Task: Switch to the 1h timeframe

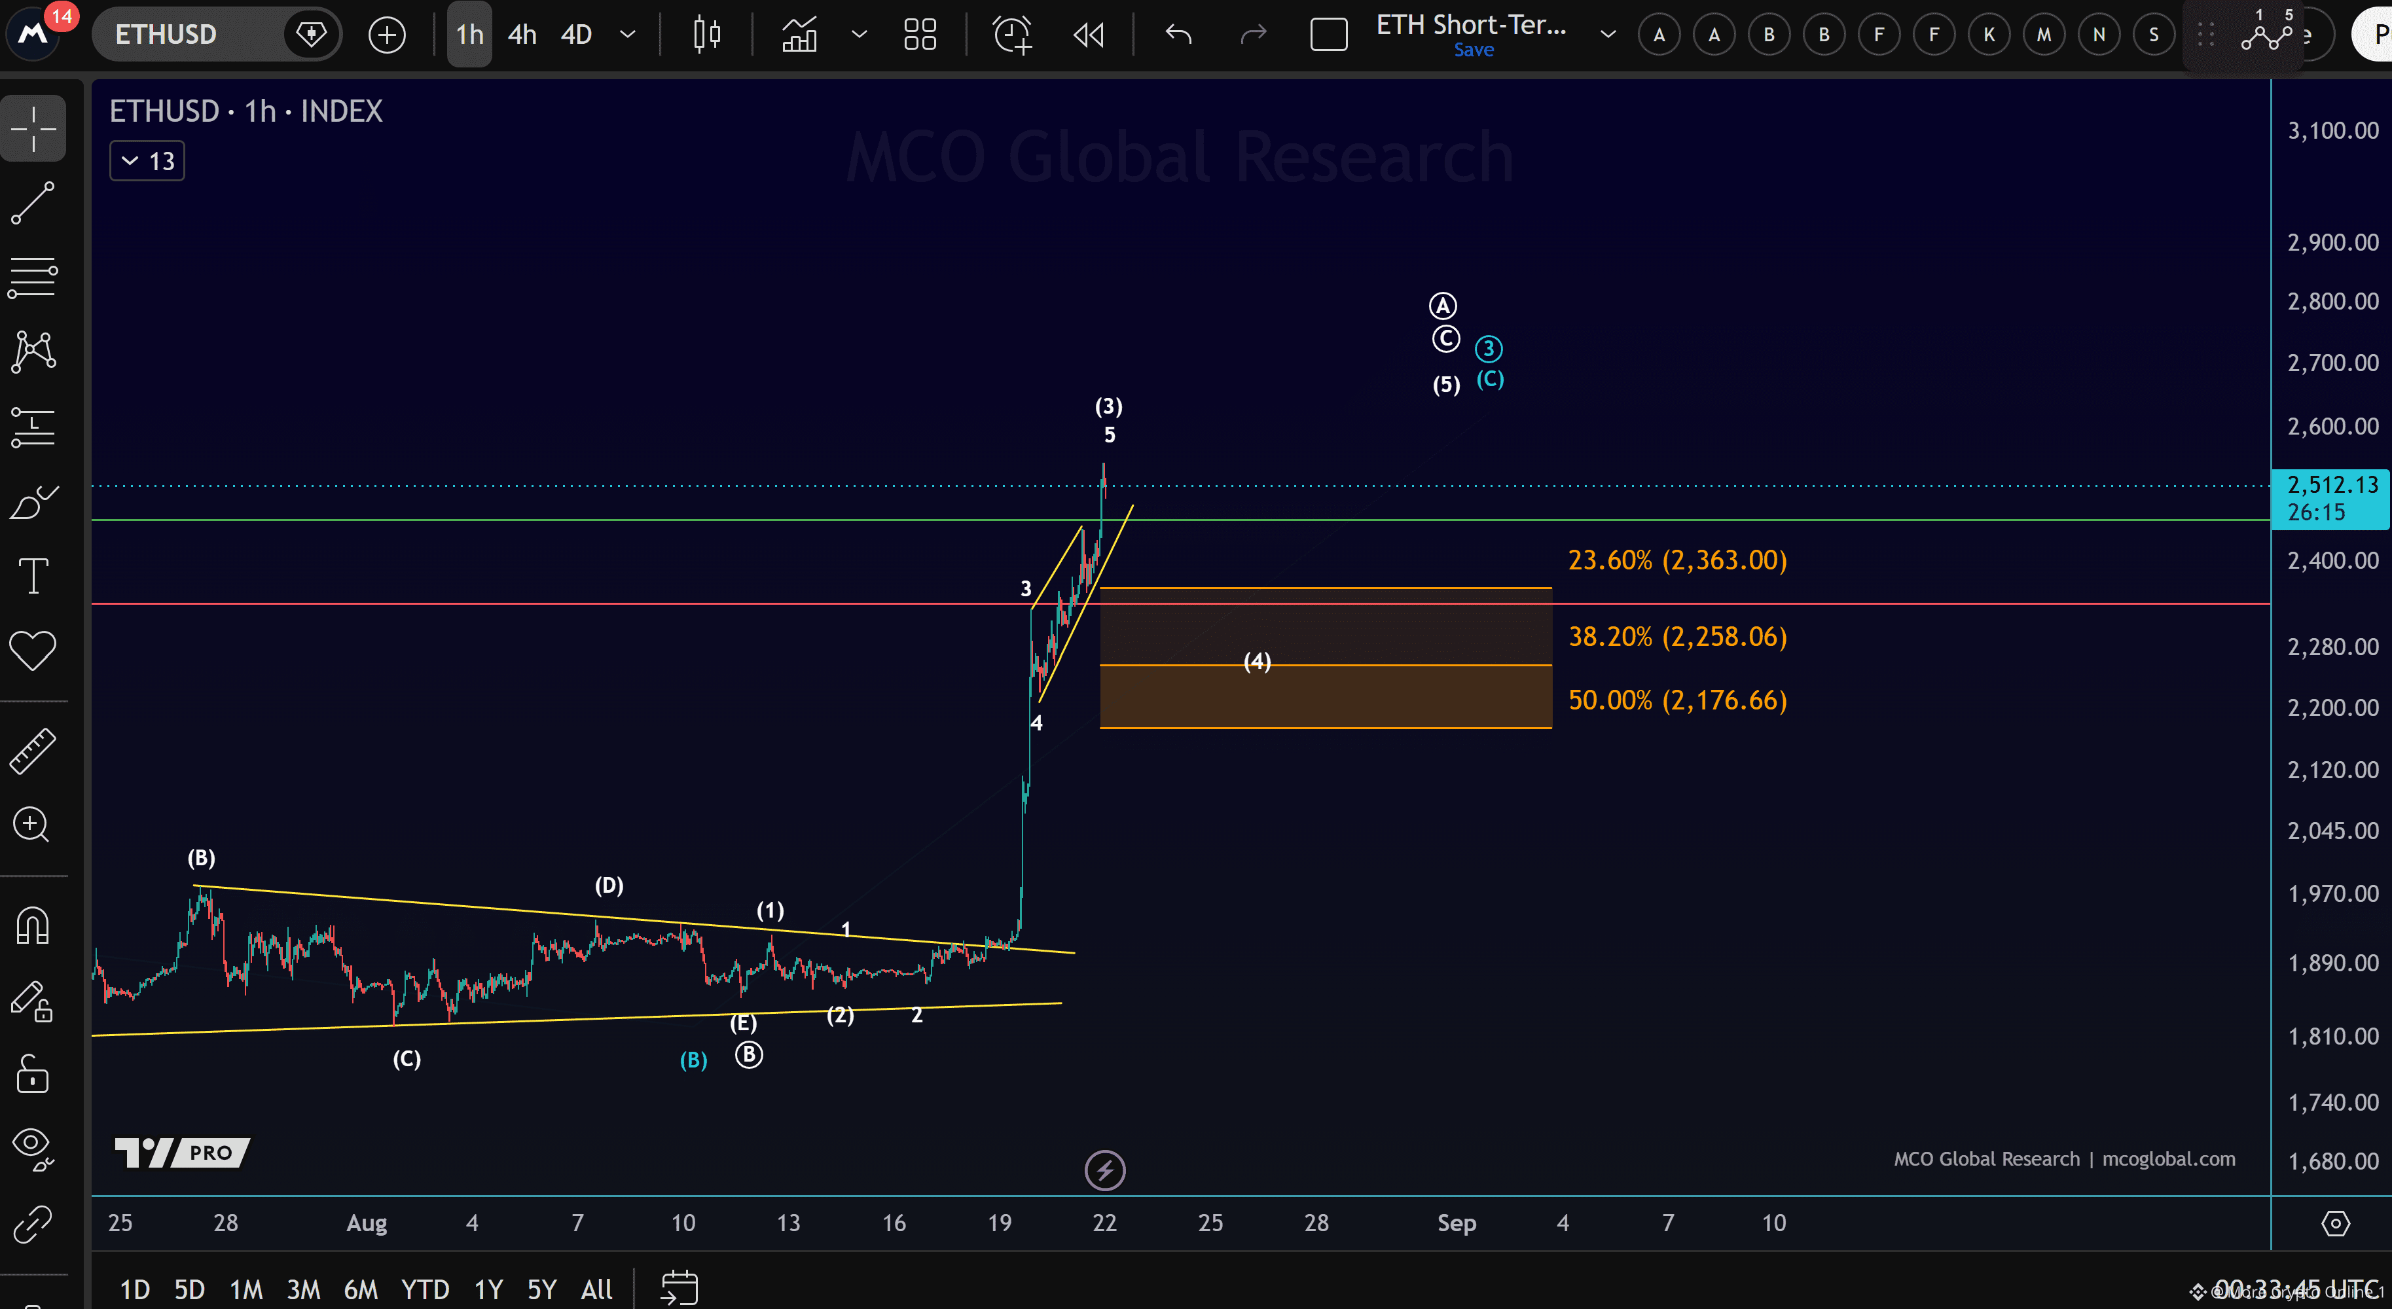Action: [470, 35]
